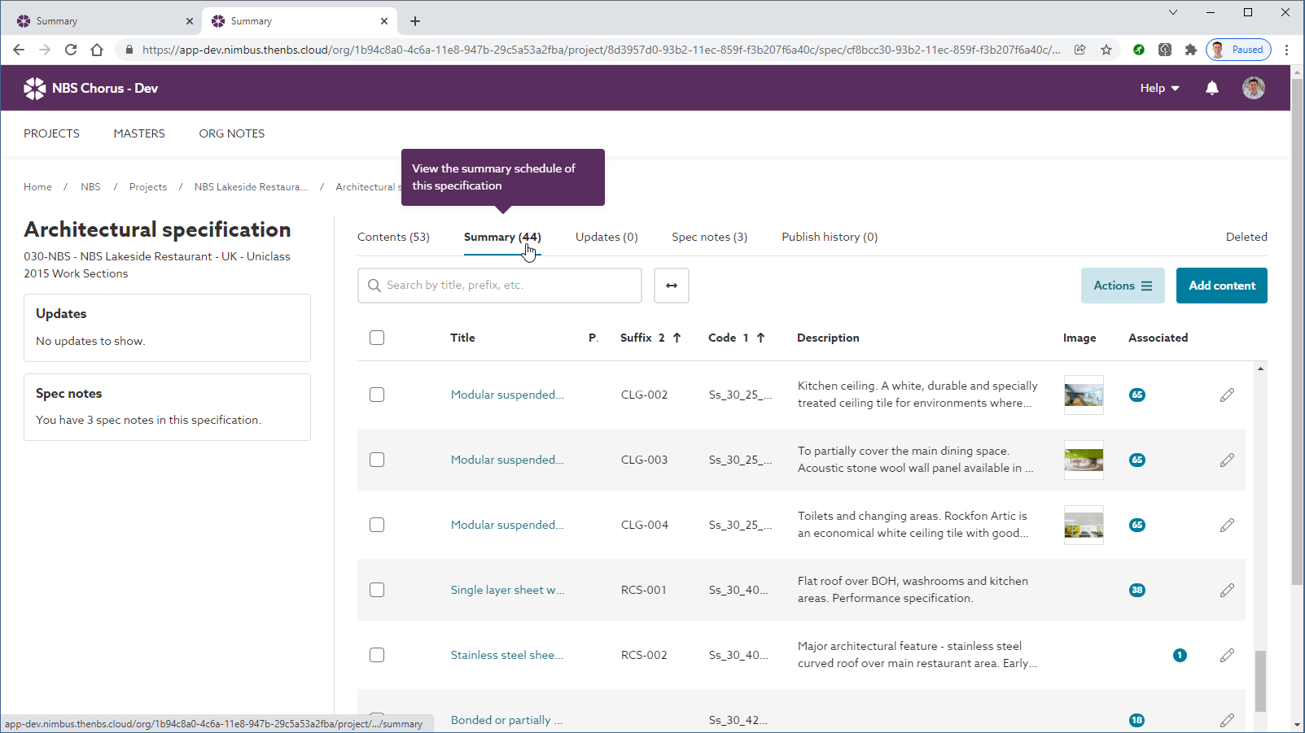Open a new browser tab
Viewport: 1305px width, 733px height.
[415, 21]
